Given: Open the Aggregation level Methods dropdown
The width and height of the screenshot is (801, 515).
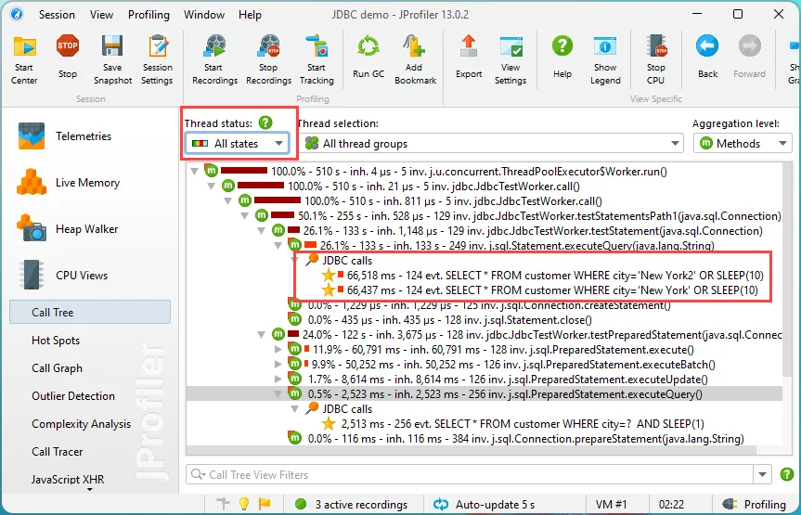Looking at the screenshot, I should pyautogui.click(x=743, y=144).
